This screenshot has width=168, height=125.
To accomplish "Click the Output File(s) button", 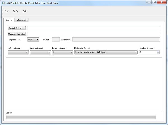I will tap(17, 34).
